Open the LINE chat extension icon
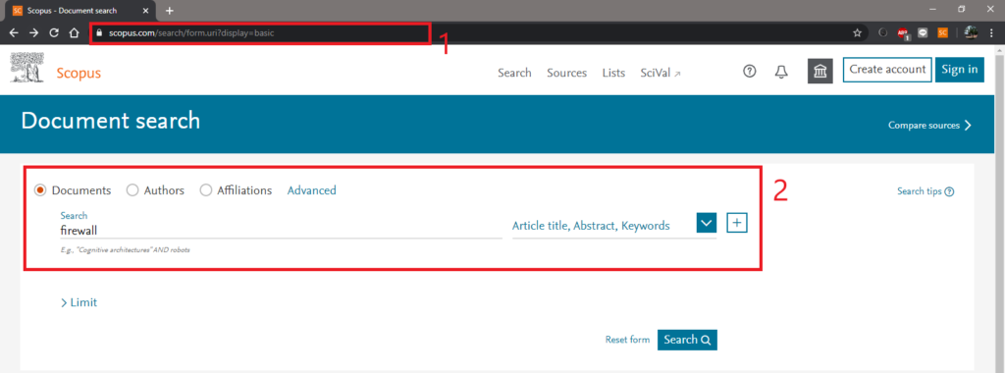 click(x=923, y=33)
